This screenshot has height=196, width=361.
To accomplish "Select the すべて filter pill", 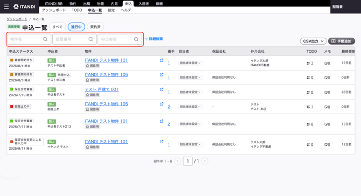I will coord(58,27).
